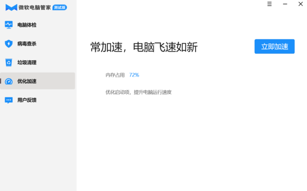This screenshot has width=307, height=191.
Task: Click the 优化启动项 description text
Action: coord(139,92)
